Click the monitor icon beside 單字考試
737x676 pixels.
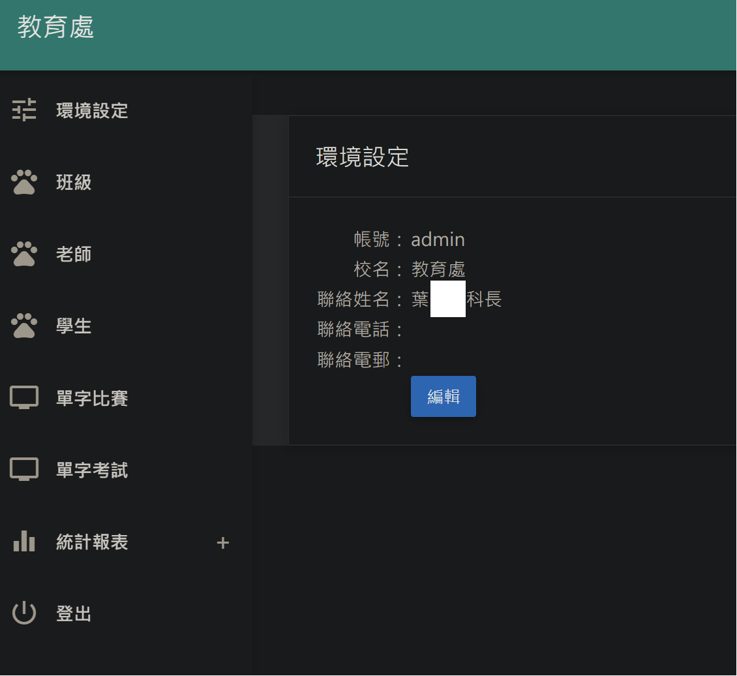[24, 469]
